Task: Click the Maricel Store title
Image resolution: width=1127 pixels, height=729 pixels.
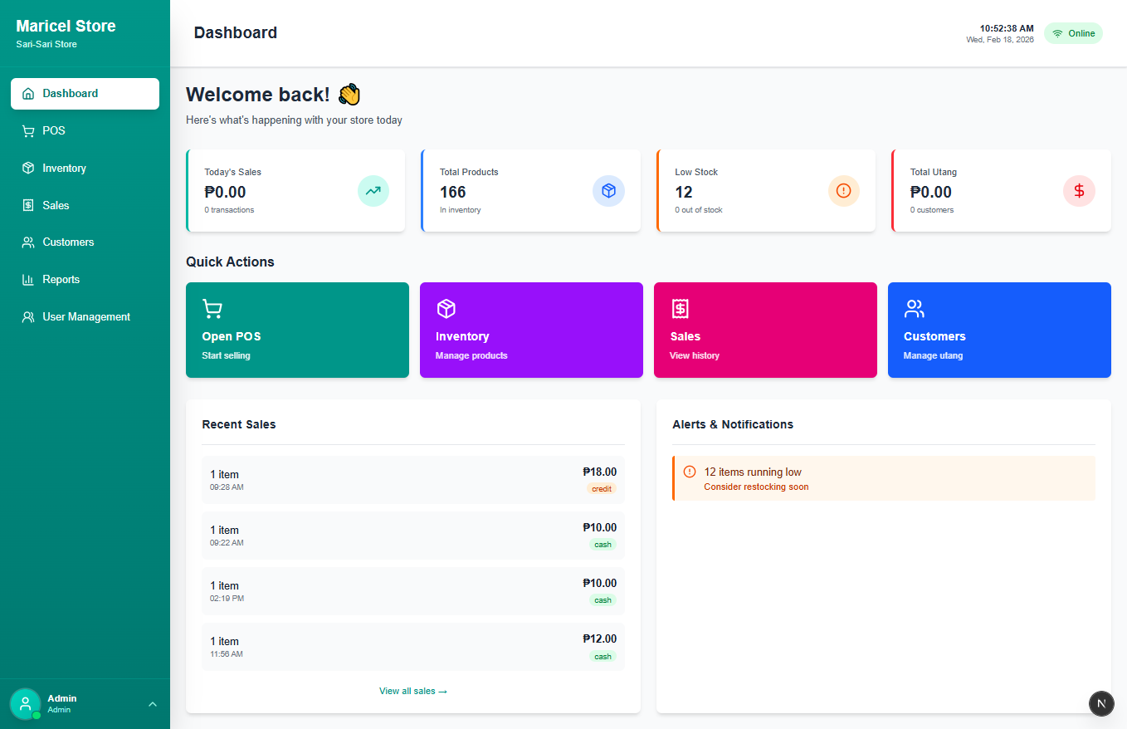Action: (x=66, y=26)
